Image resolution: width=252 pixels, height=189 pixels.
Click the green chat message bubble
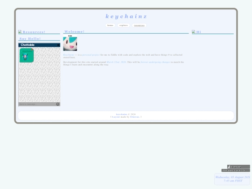point(27,55)
